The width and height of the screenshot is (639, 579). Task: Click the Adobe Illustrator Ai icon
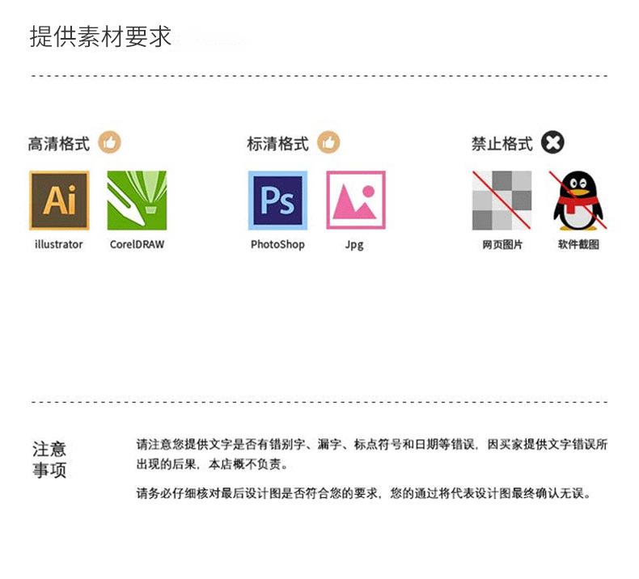tap(59, 201)
